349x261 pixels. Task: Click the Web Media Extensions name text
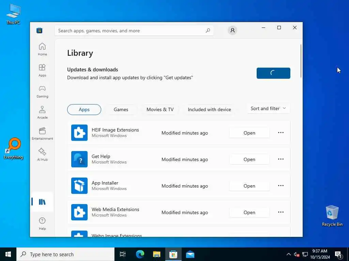tap(115, 209)
